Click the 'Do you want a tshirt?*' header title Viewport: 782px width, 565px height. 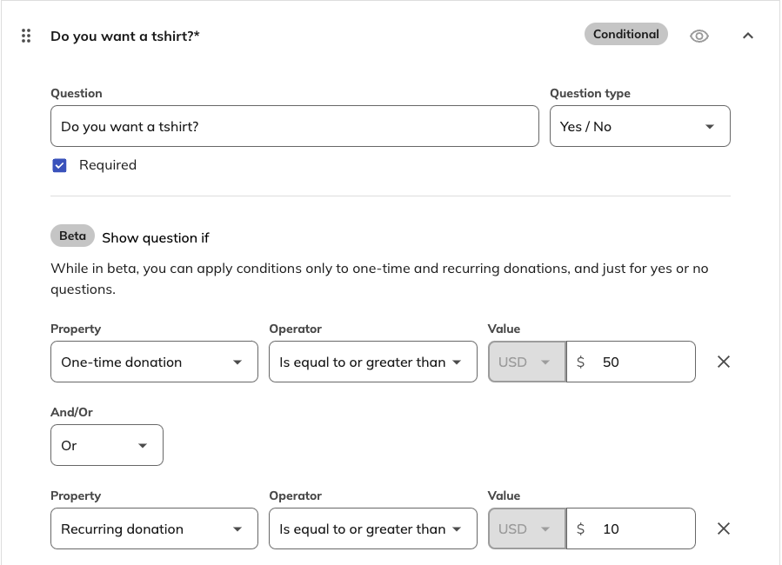125,37
